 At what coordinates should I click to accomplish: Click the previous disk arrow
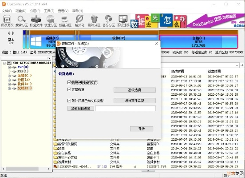coord(9,33)
